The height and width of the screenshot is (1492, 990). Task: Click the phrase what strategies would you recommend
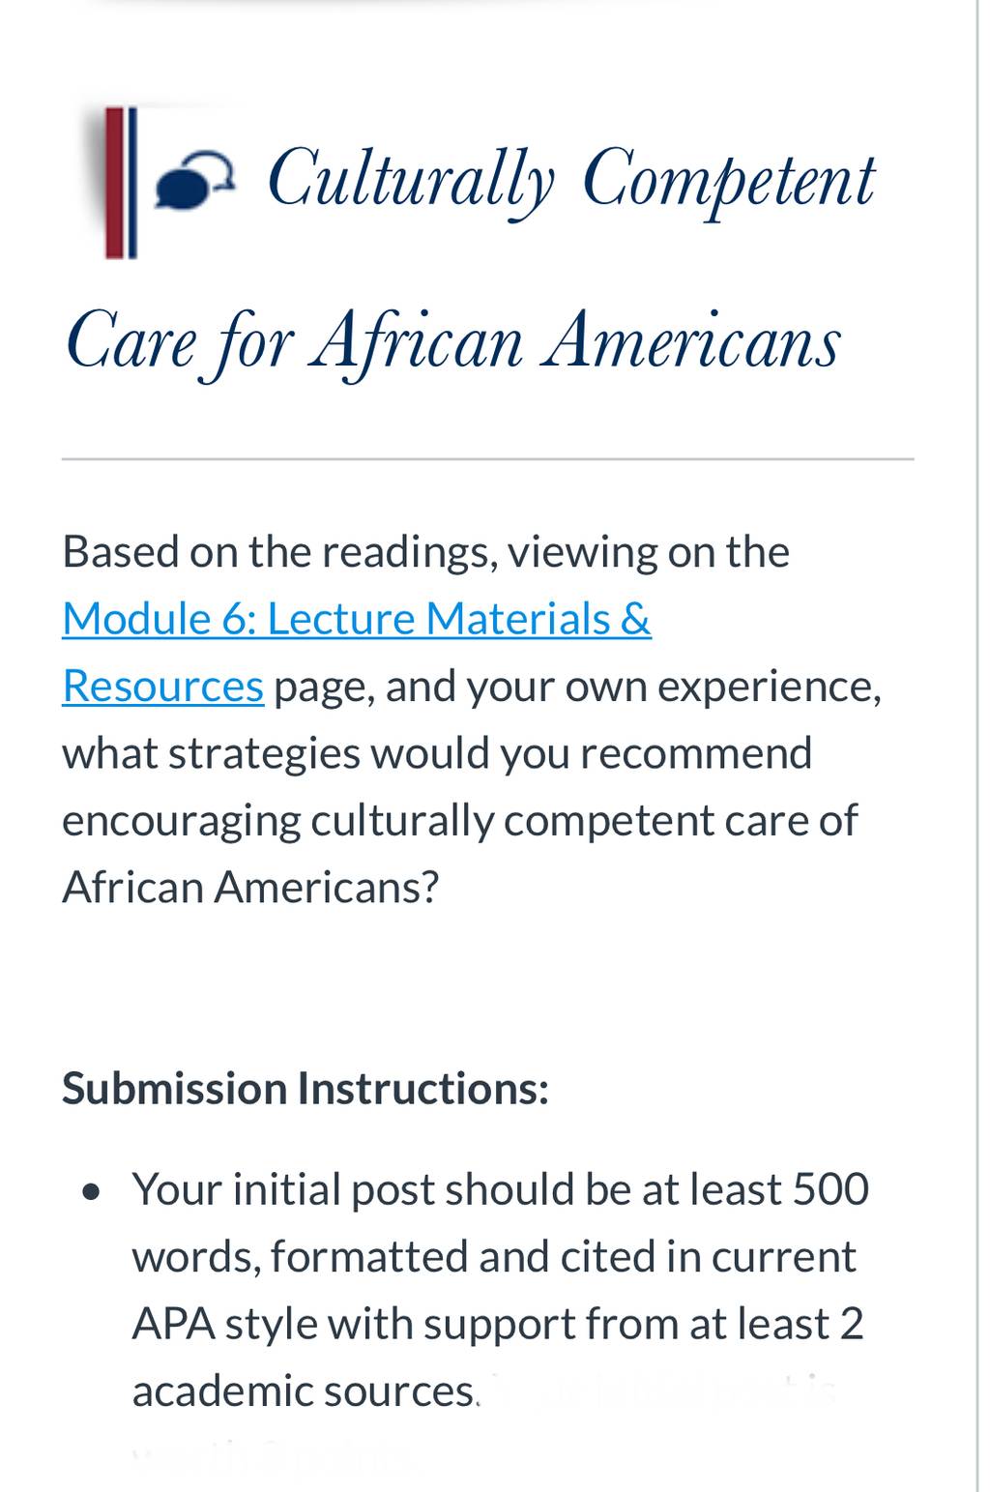[x=437, y=753]
